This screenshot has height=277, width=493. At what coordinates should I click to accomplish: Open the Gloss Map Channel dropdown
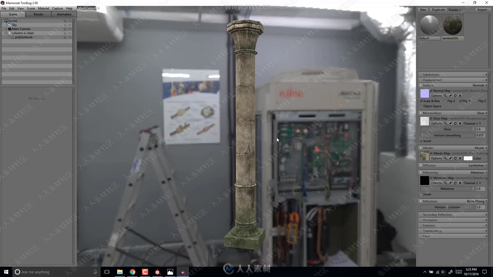tap(471, 124)
